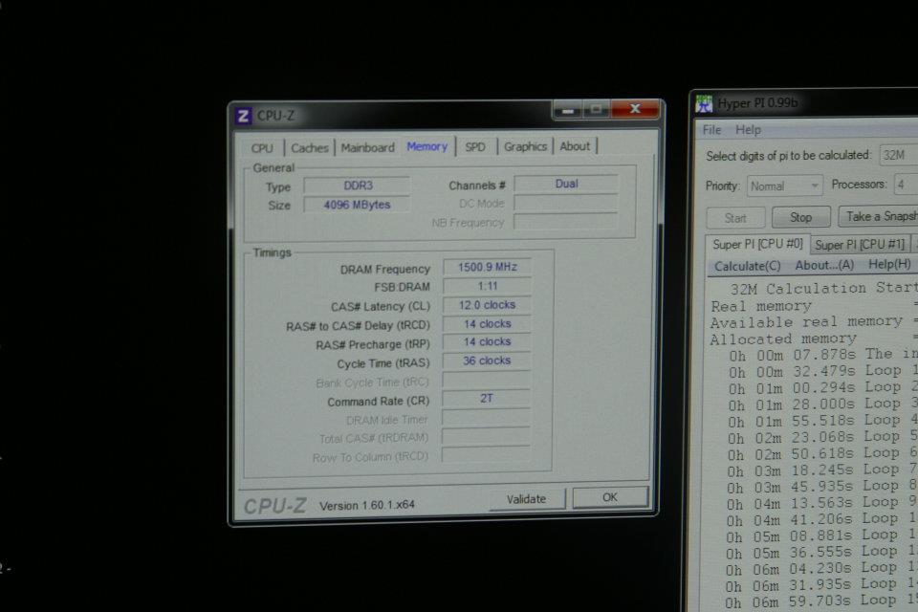918x612 pixels.
Task: Click the Validate button
Action: point(526,498)
